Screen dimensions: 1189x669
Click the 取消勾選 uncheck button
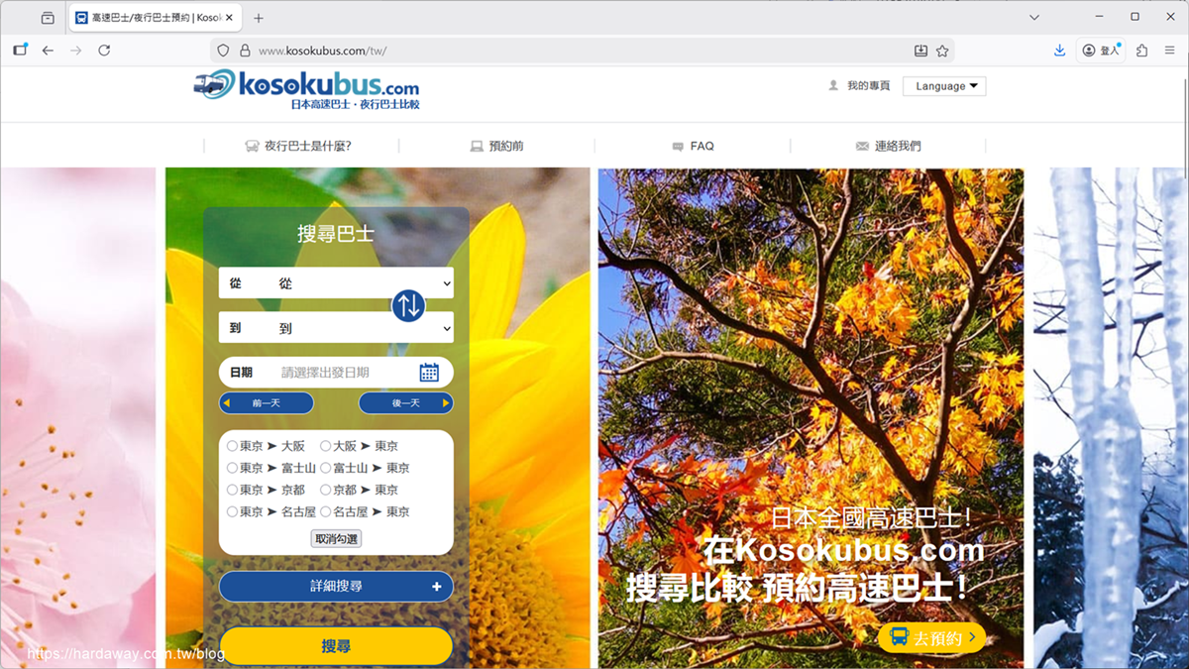pyautogui.click(x=336, y=539)
